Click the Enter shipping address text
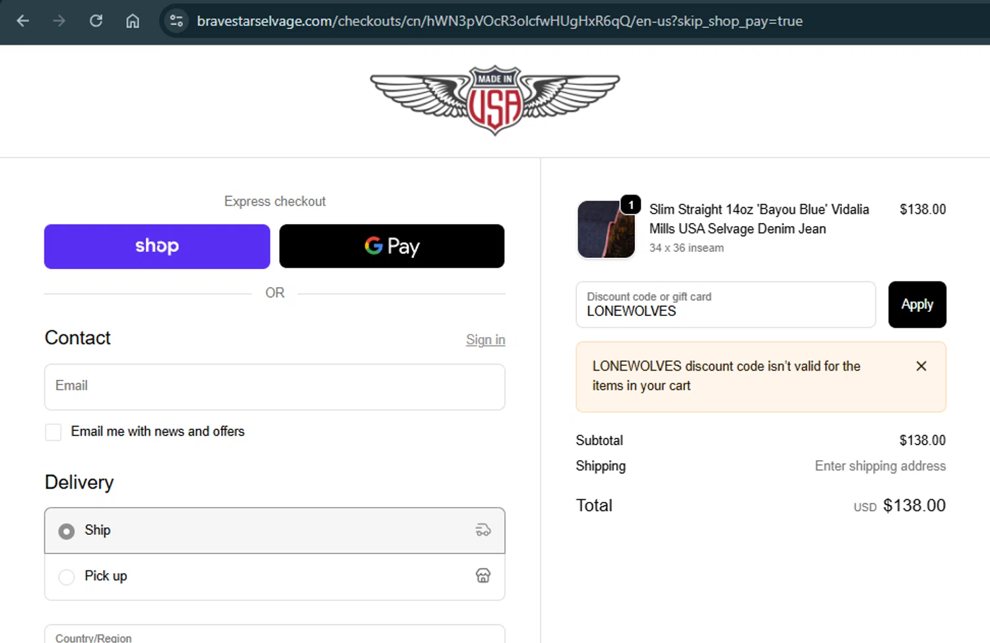The width and height of the screenshot is (990, 643). pos(880,466)
